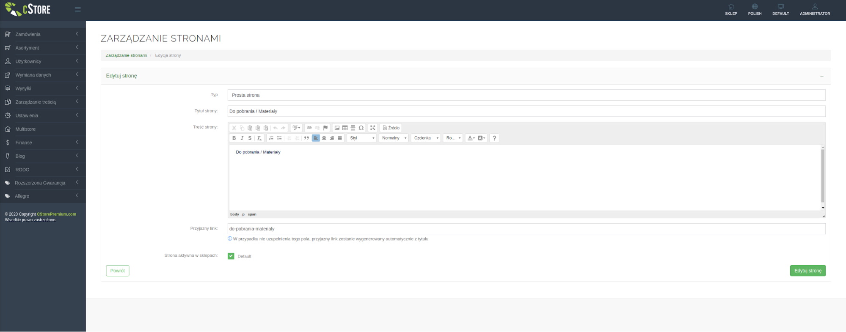846x332 pixels.
Task: Open the POLISH language menu
Action: tap(755, 10)
